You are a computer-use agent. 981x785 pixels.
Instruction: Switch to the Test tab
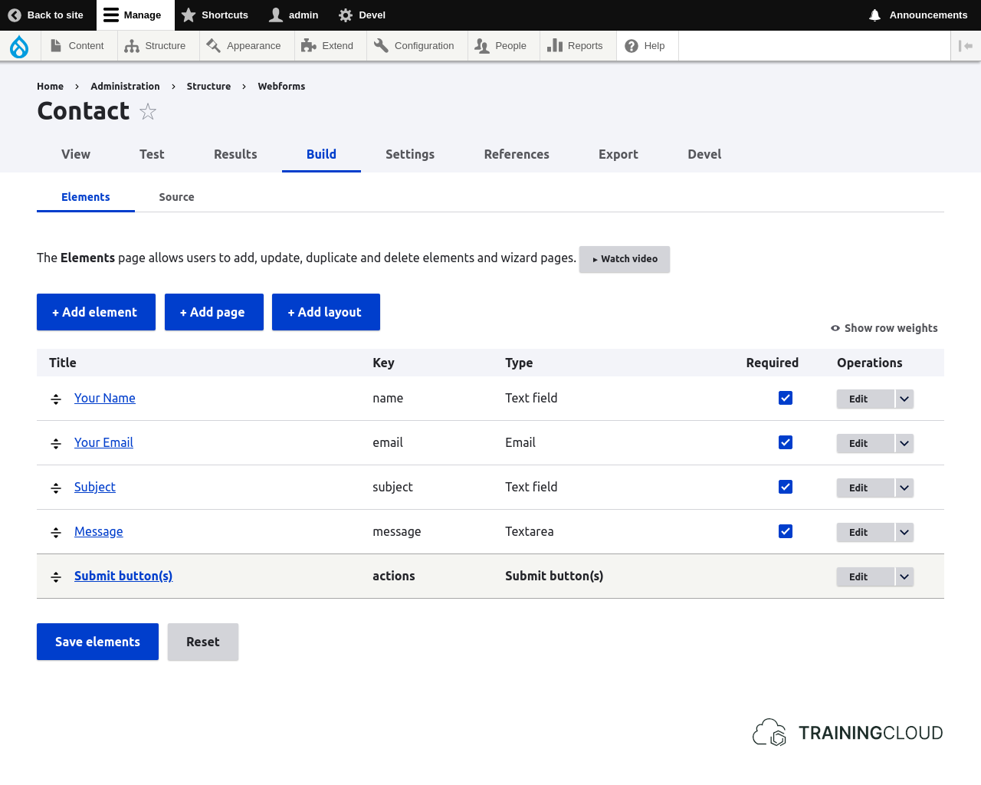[152, 154]
